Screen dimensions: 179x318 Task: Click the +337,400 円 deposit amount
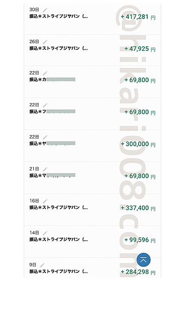point(138,208)
